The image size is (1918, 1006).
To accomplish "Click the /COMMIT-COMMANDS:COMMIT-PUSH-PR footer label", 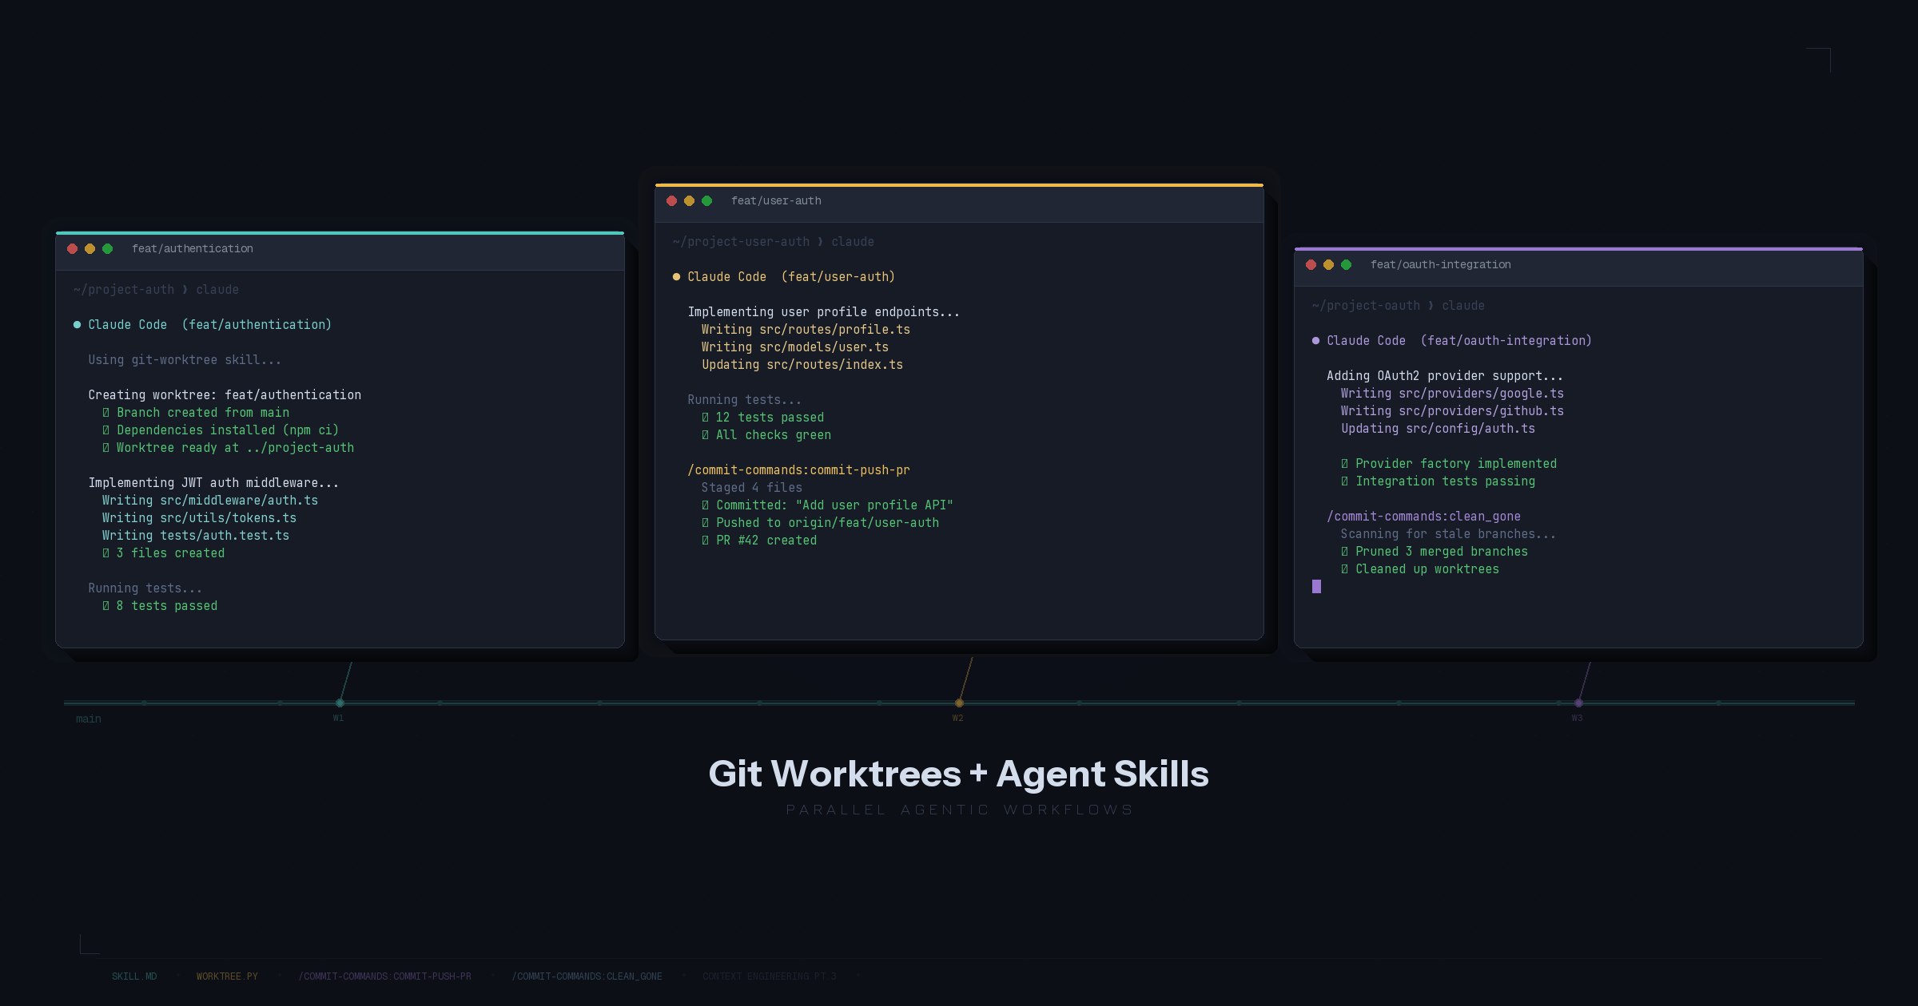I will tap(385, 976).
